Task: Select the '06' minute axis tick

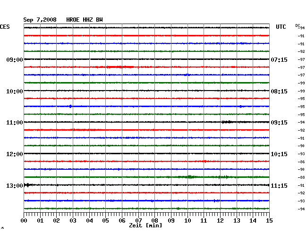Action: click(122, 220)
